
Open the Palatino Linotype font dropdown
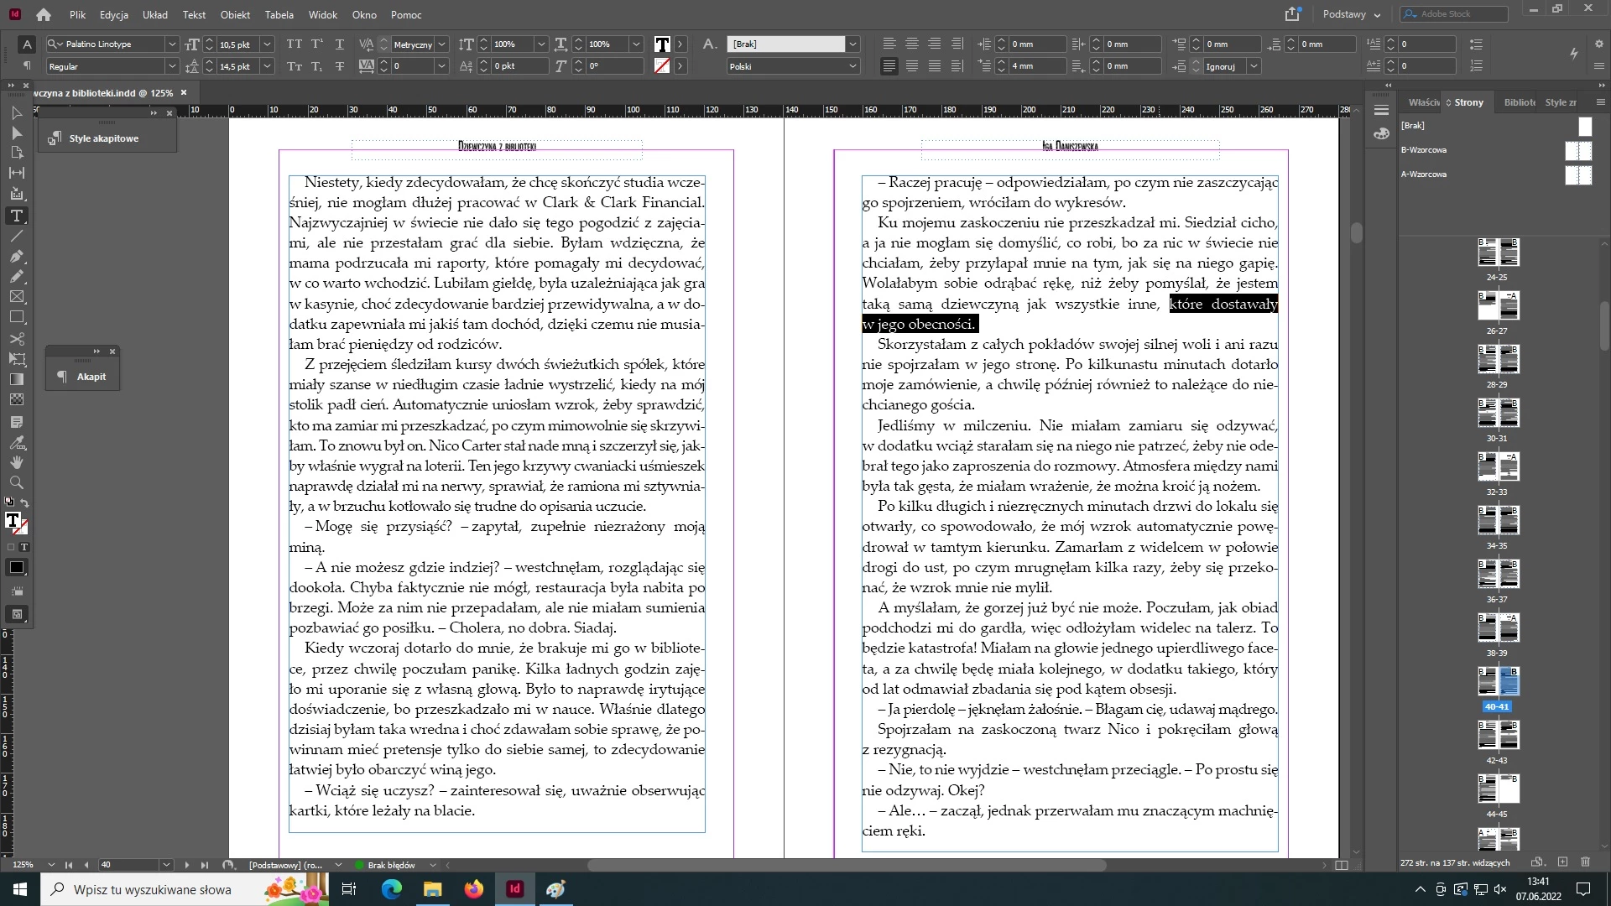pos(171,44)
